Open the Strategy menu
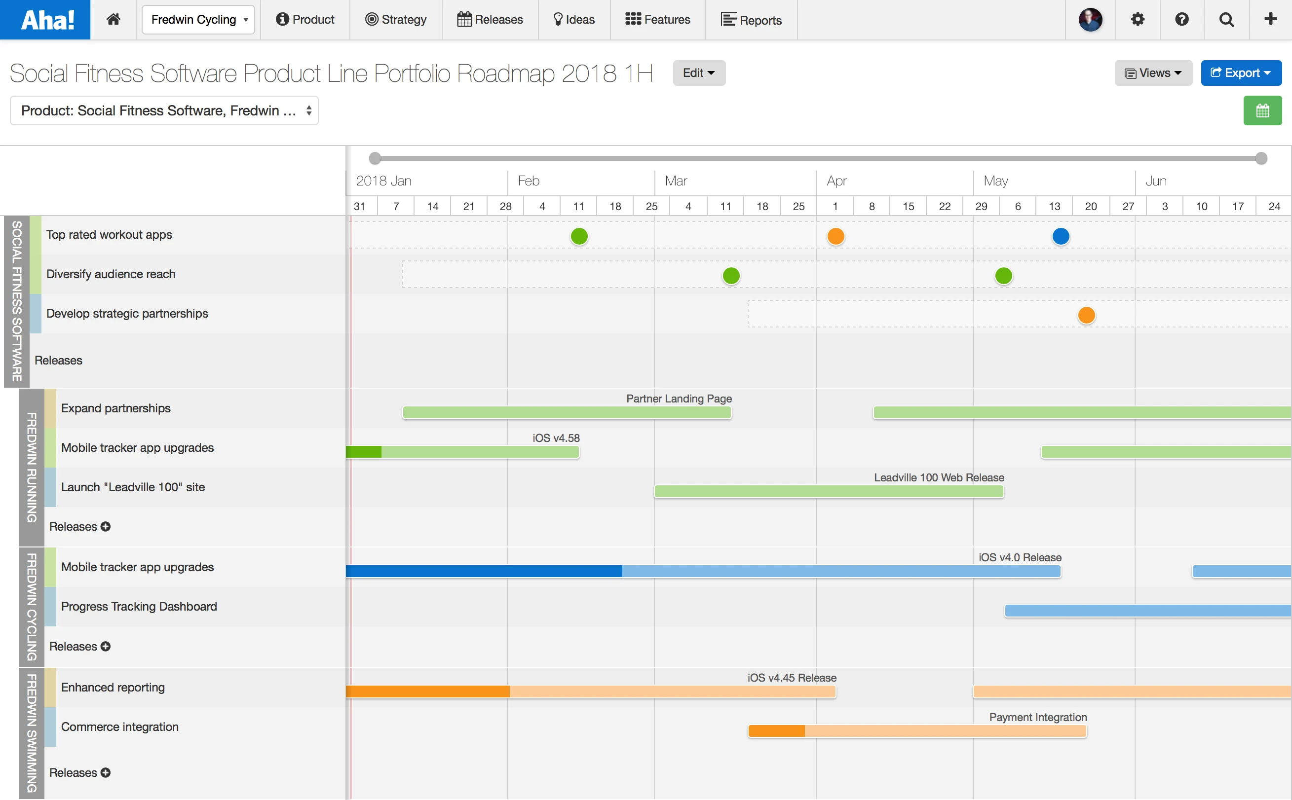The height and width of the screenshot is (800, 1292). (x=396, y=20)
